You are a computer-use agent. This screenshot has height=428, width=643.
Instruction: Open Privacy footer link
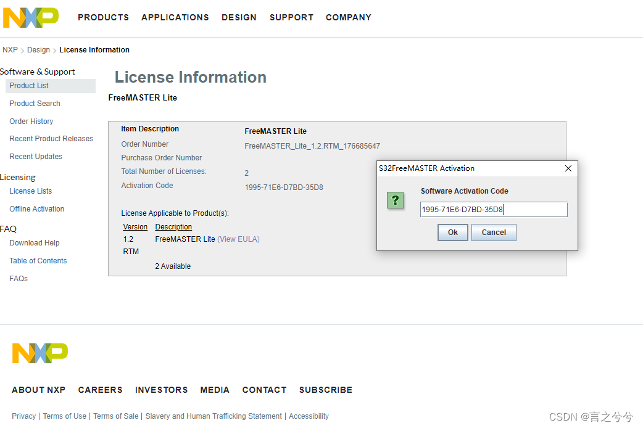(24, 416)
